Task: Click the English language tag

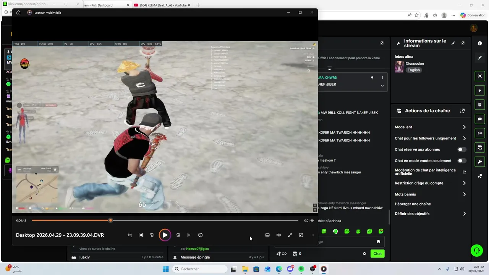Action: [414, 70]
